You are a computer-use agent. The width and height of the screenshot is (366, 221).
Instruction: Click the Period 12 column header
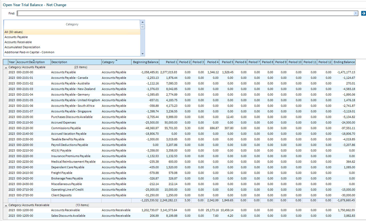pos(324,62)
